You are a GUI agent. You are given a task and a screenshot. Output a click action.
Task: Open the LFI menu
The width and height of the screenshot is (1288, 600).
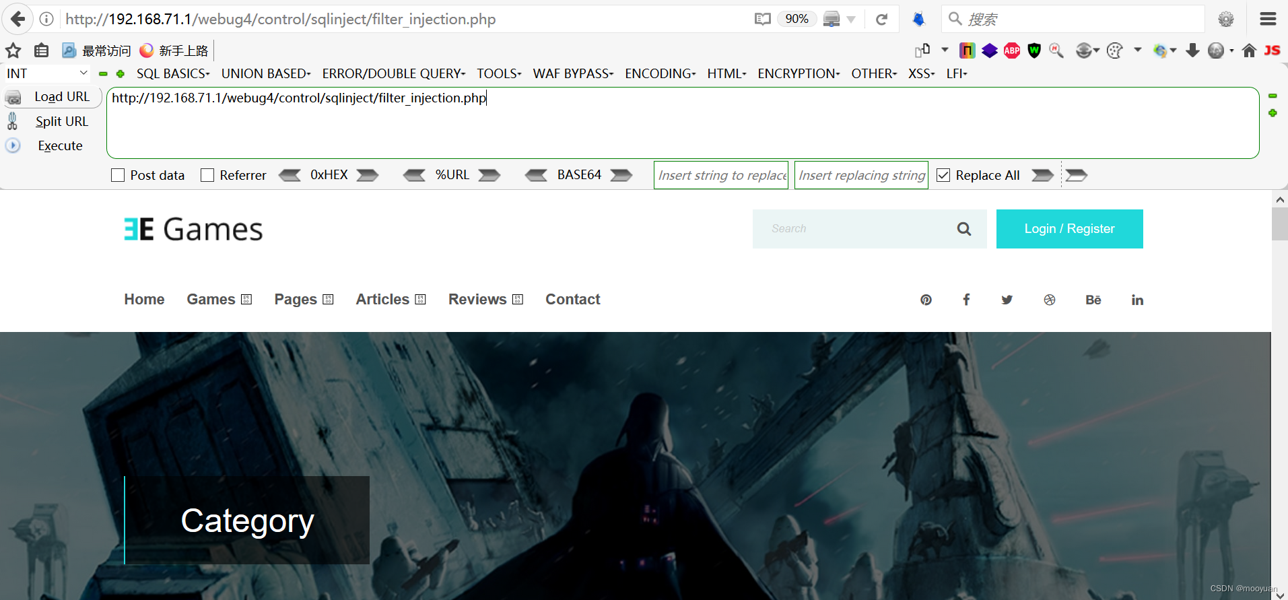pyautogui.click(x=956, y=73)
